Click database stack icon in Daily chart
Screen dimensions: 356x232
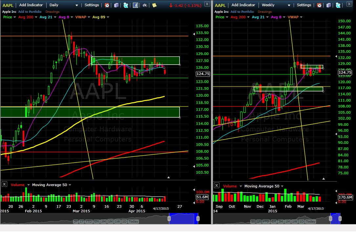116,5
